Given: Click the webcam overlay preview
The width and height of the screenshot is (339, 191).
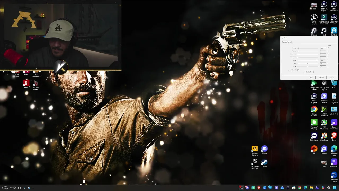Looking at the screenshot, I should pyautogui.click(x=61, y=36).
